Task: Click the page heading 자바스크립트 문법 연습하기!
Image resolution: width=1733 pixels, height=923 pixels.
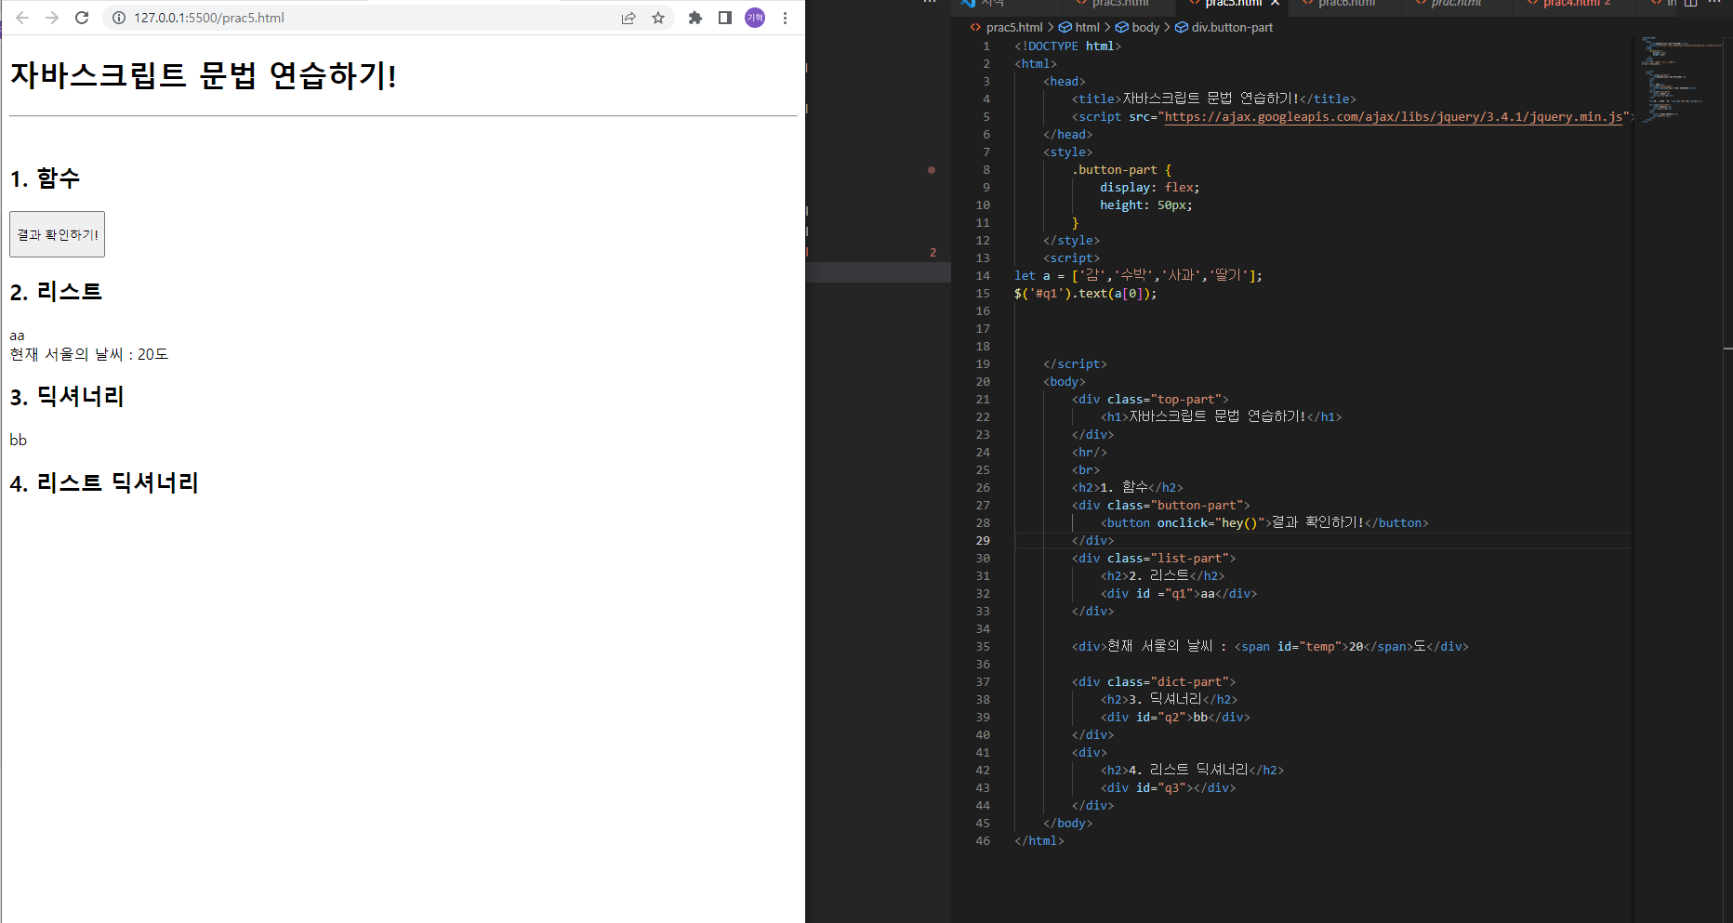Action: tap(204, 75)
